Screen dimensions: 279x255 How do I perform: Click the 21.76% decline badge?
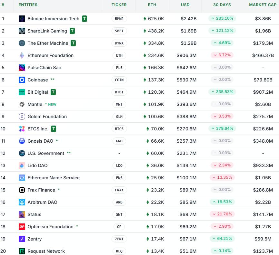point(222,214)
